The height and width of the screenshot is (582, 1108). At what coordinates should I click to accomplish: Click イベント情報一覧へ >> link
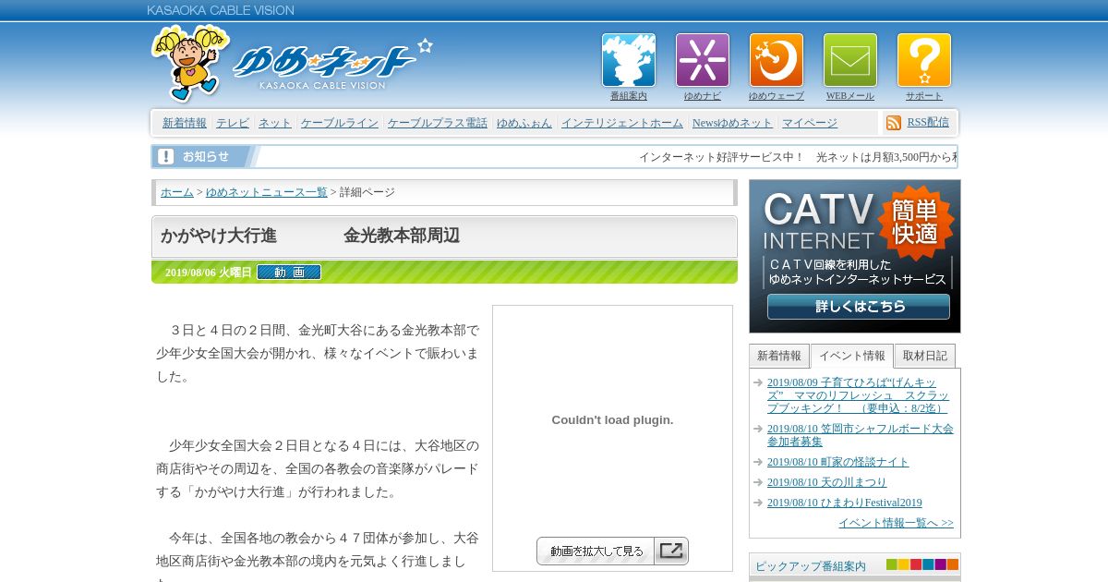[896, 523]
